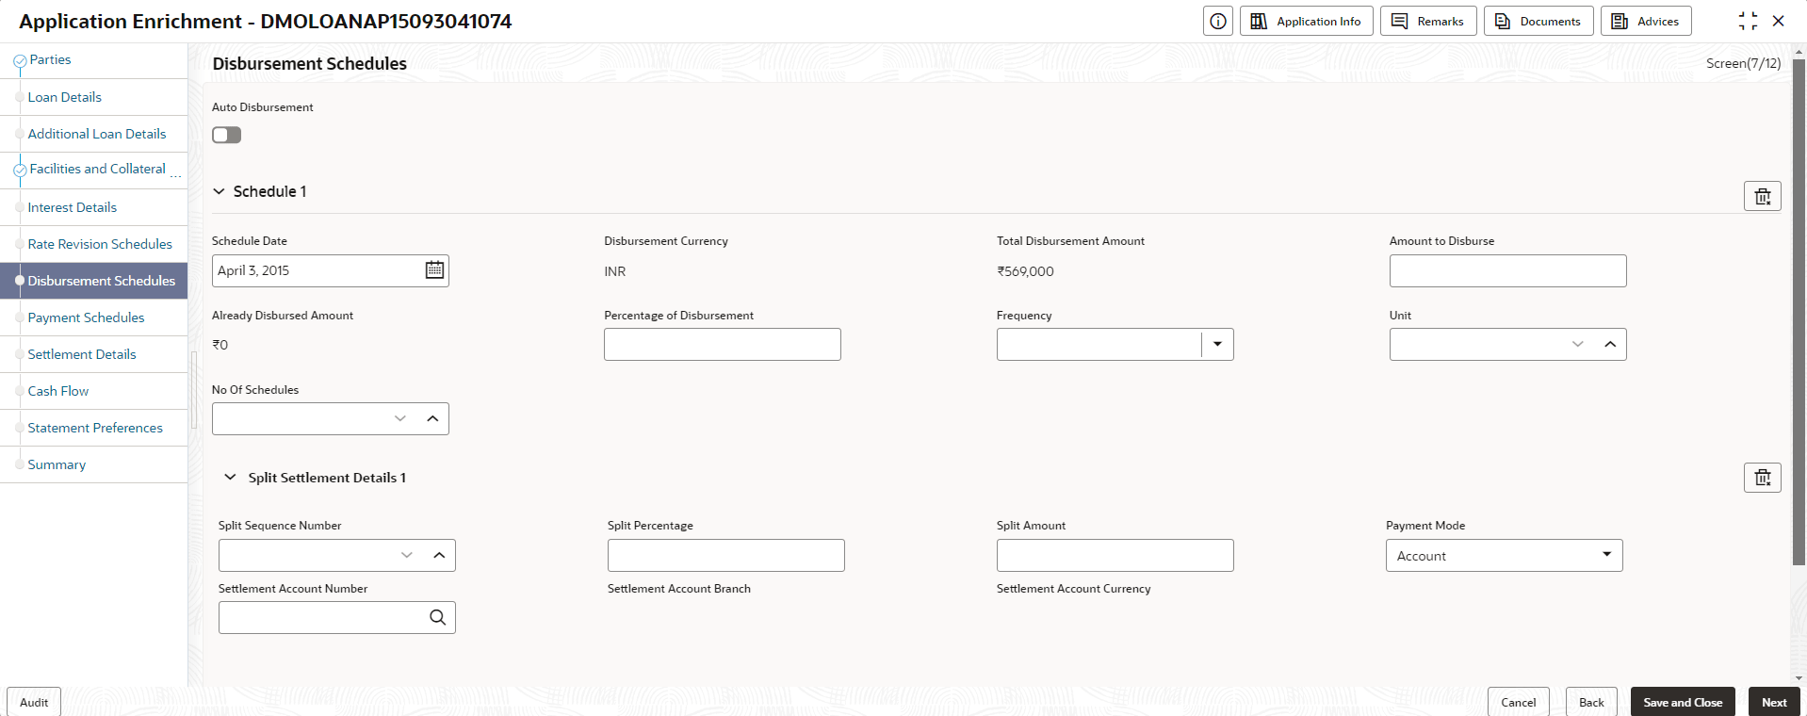Collapse the Schedule 1 section
The width and height of the screenshot is (1807, 716).
tap(220, 191)
